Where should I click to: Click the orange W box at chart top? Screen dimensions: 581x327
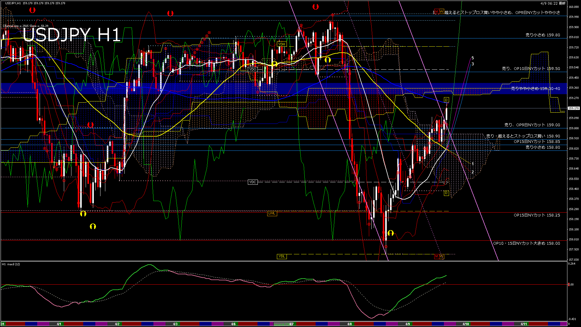tap(441, 12)
